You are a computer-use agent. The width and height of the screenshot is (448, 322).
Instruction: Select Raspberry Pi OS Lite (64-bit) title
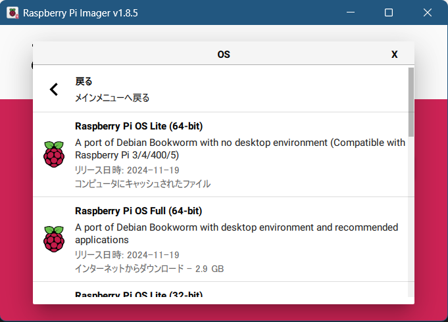[x=139, y=126]
